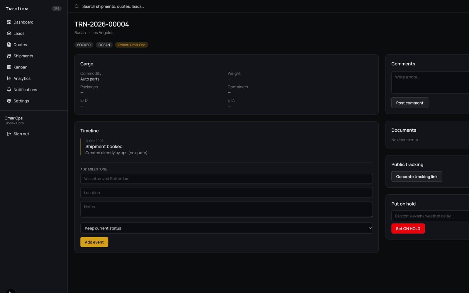Screen dimensions: 469x293
Task: Click the Notifications bell icon
Action: click(x=9, y=90)
